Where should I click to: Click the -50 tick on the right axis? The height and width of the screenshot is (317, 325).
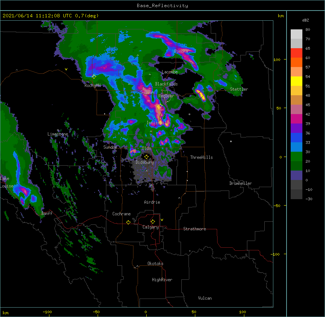point(277,206)
